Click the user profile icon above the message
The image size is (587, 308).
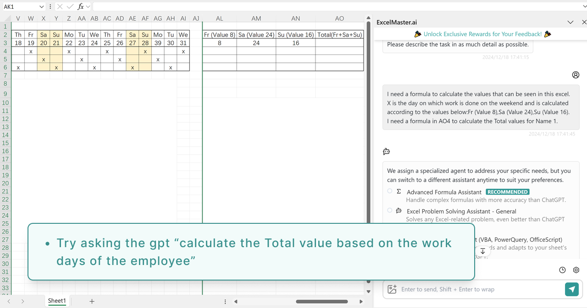pos(576,75)
